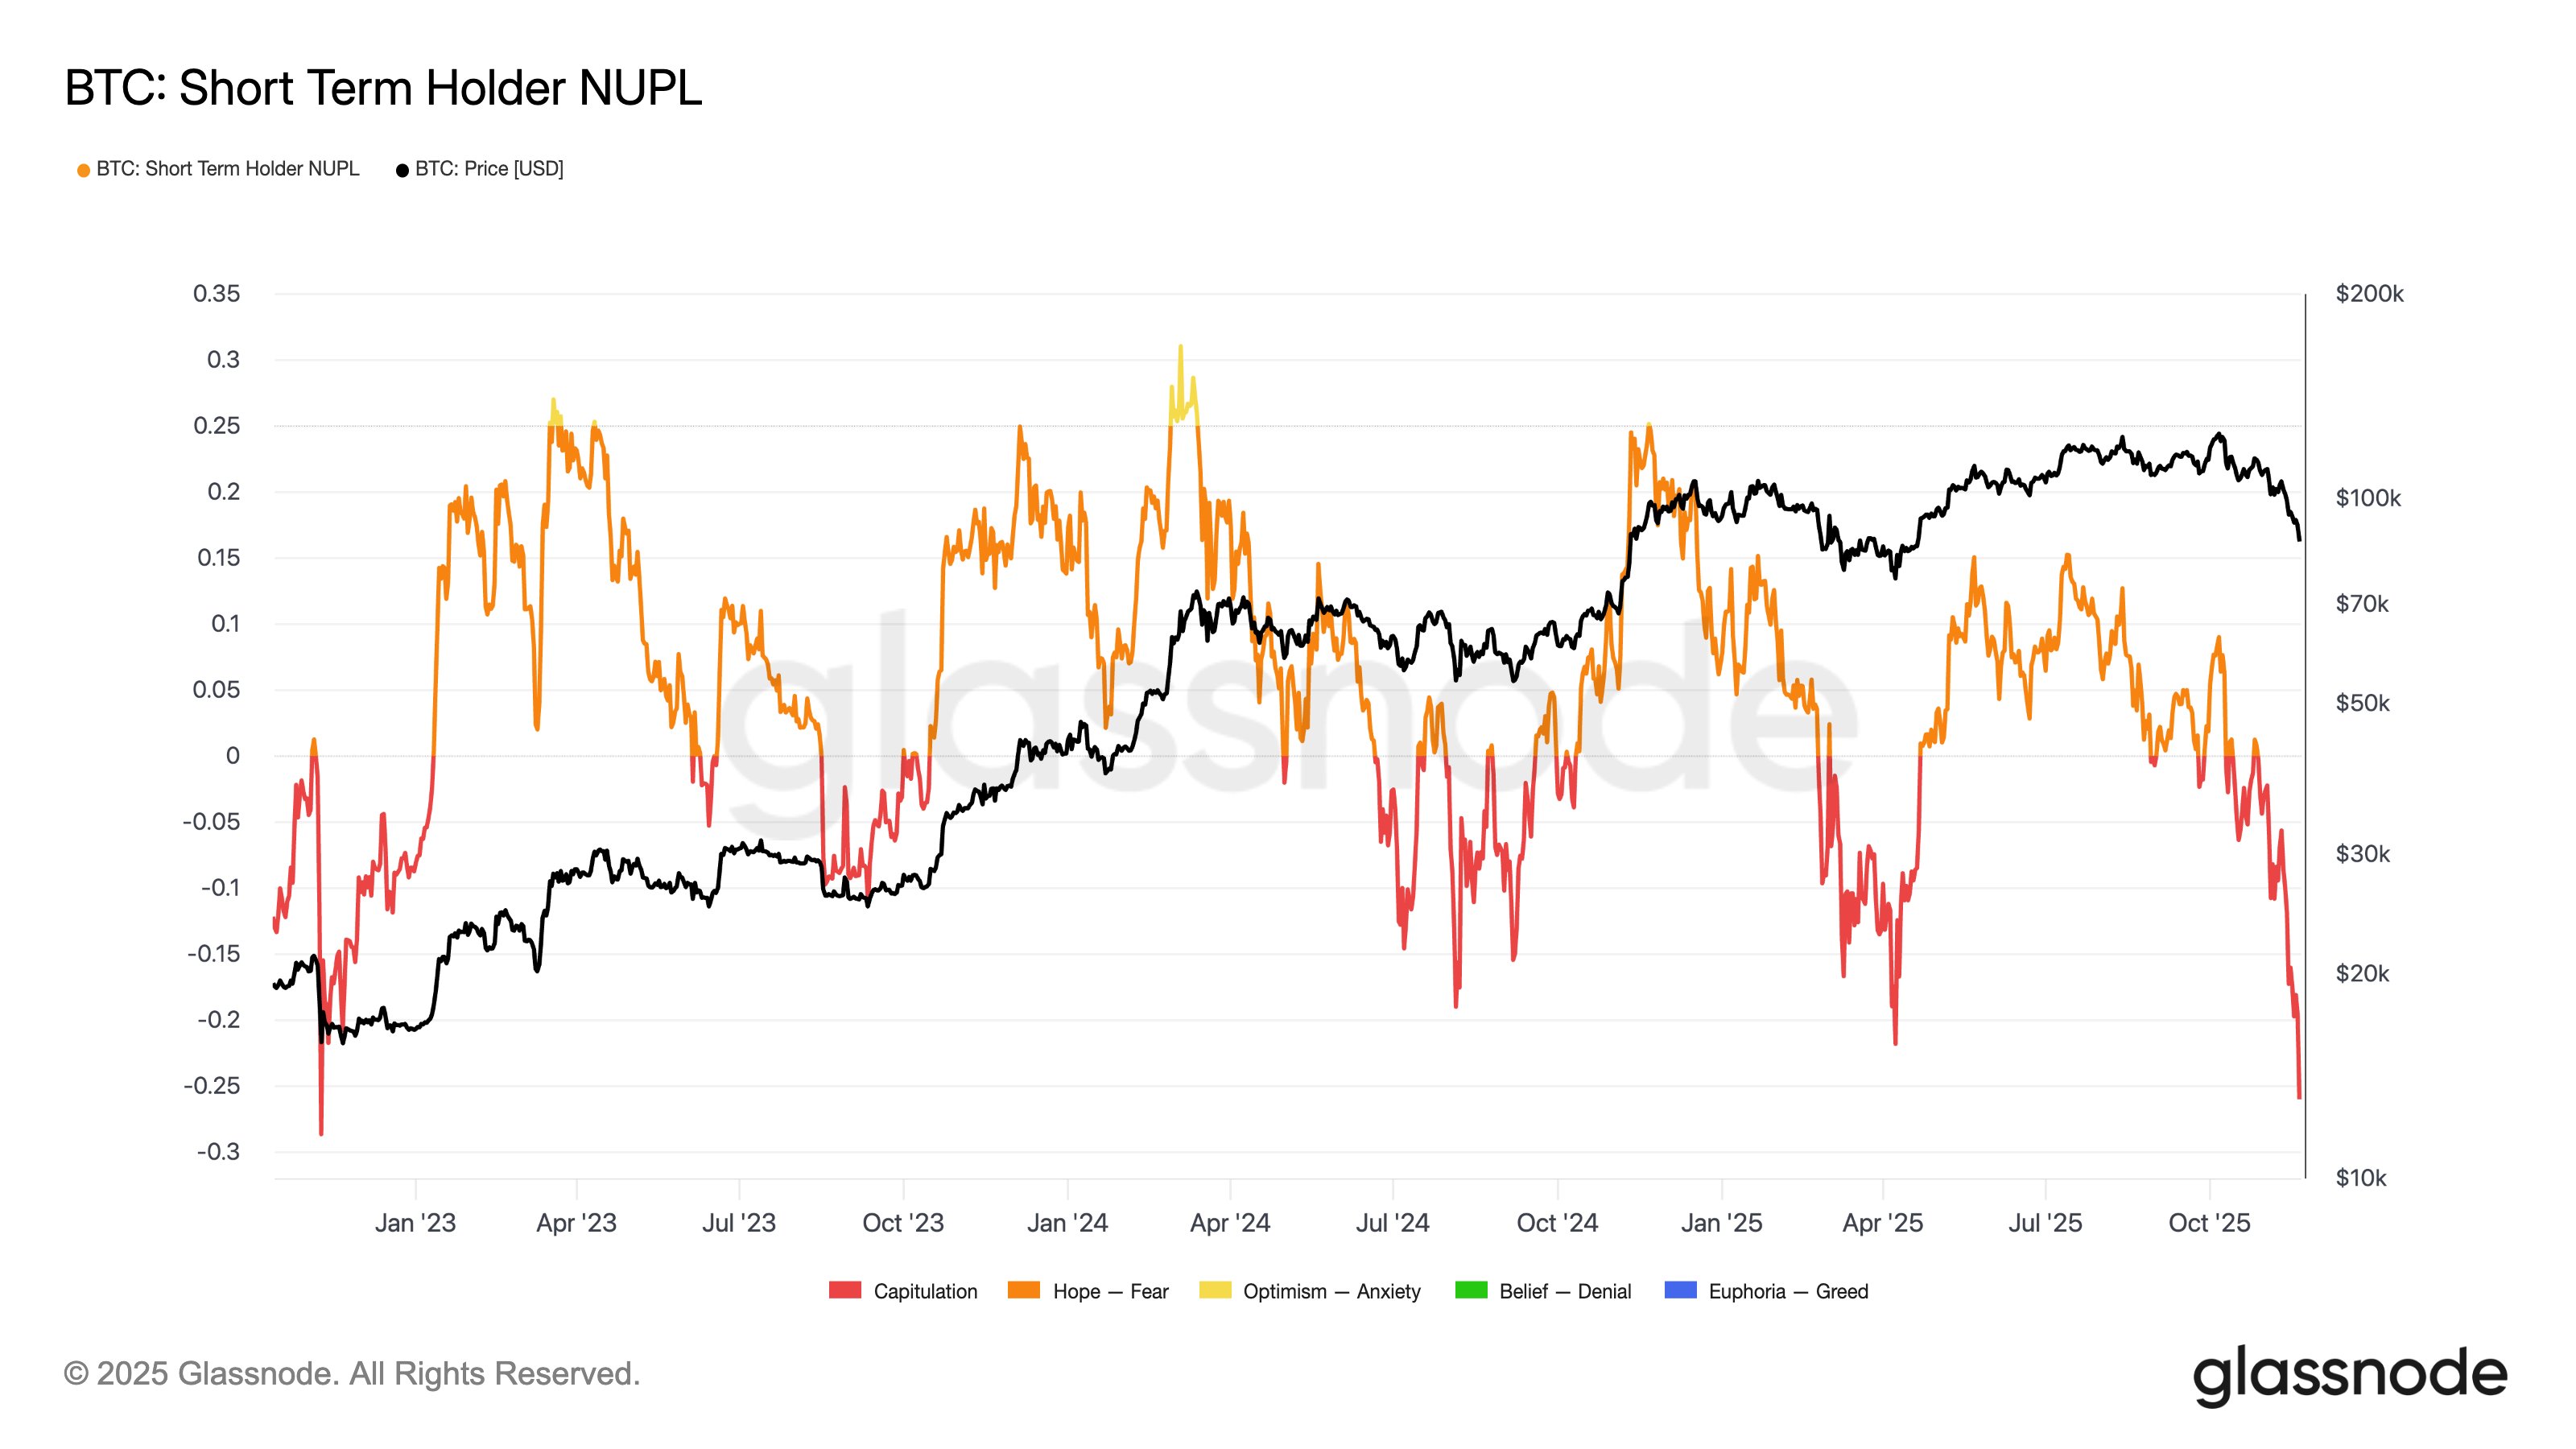Click the green Belief — Denial legend swatch
The width and height of the screenshot is (2576, 1449).
pos(1471,1290)
